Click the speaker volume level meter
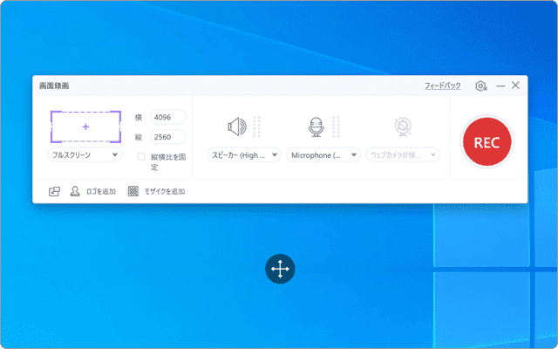 257,127
